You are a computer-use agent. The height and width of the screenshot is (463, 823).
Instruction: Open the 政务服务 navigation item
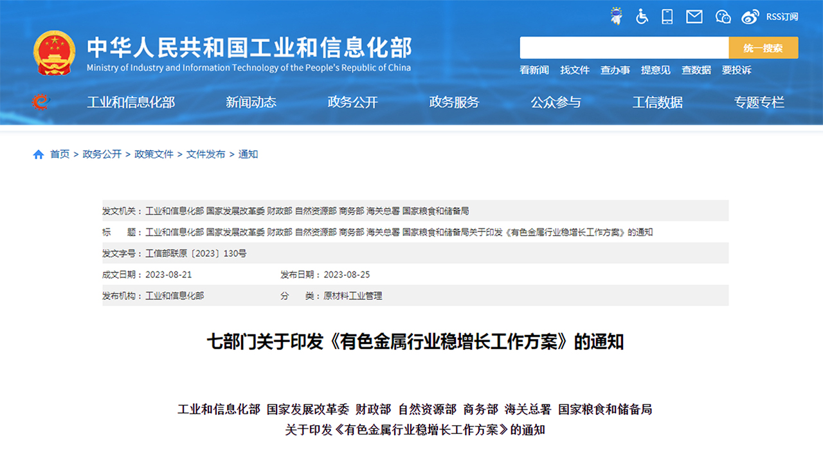pyautogui.click(x=454, y=102)
